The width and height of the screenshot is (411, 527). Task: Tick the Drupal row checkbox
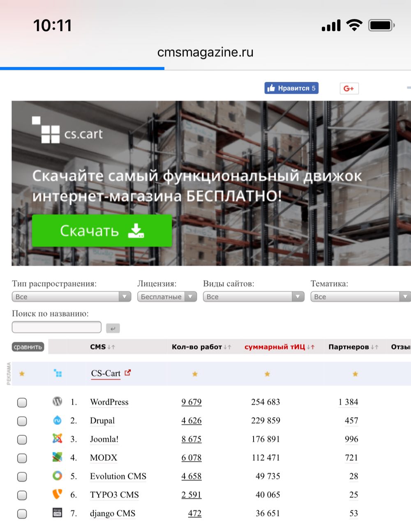pos(22,421)
